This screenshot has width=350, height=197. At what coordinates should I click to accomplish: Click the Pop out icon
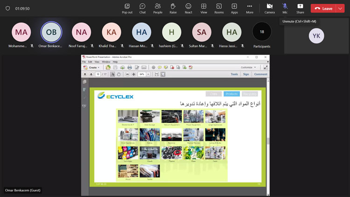point(127,8)
